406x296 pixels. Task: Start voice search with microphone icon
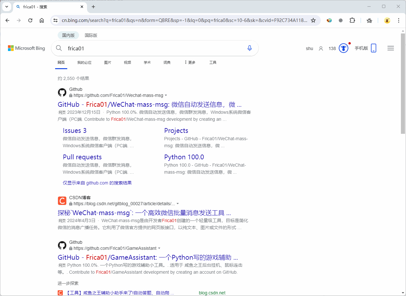[250, 48]
